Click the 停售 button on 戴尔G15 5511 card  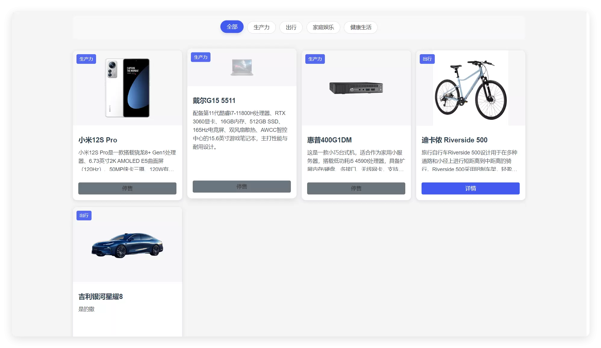coord(242,187)
